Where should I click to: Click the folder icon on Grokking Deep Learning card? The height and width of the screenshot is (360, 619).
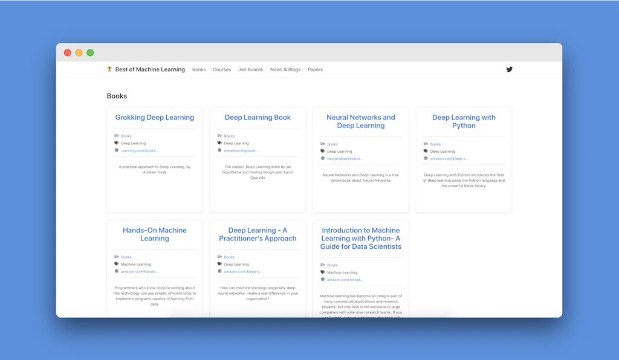[117, 136]
